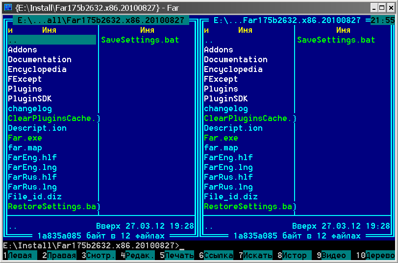
Task: Maximize the Far window
Action: [x=382, y=8]
